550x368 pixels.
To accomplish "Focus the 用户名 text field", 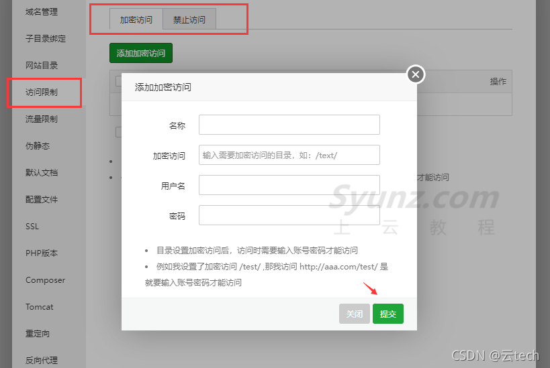I will click(289, 185).
